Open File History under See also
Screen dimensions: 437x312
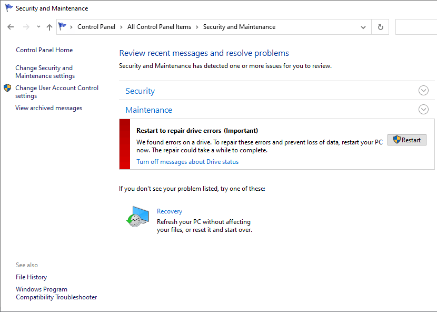click(x=31, y=277)
